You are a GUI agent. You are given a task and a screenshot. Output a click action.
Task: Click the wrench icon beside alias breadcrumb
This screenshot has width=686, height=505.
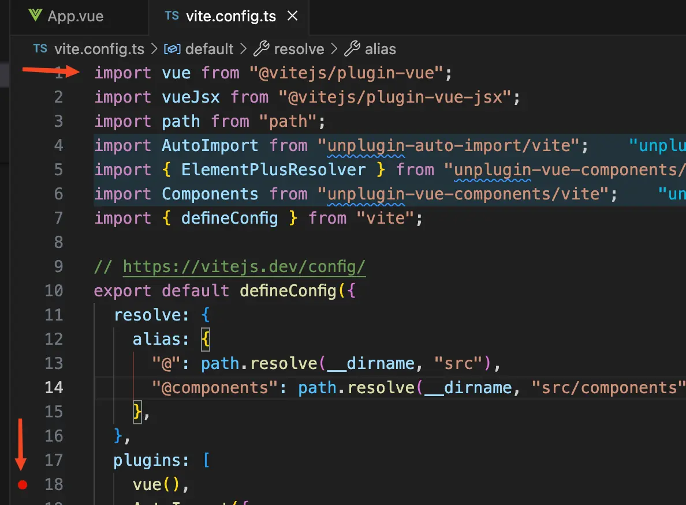pyautogui.click(x=353, y=49)
